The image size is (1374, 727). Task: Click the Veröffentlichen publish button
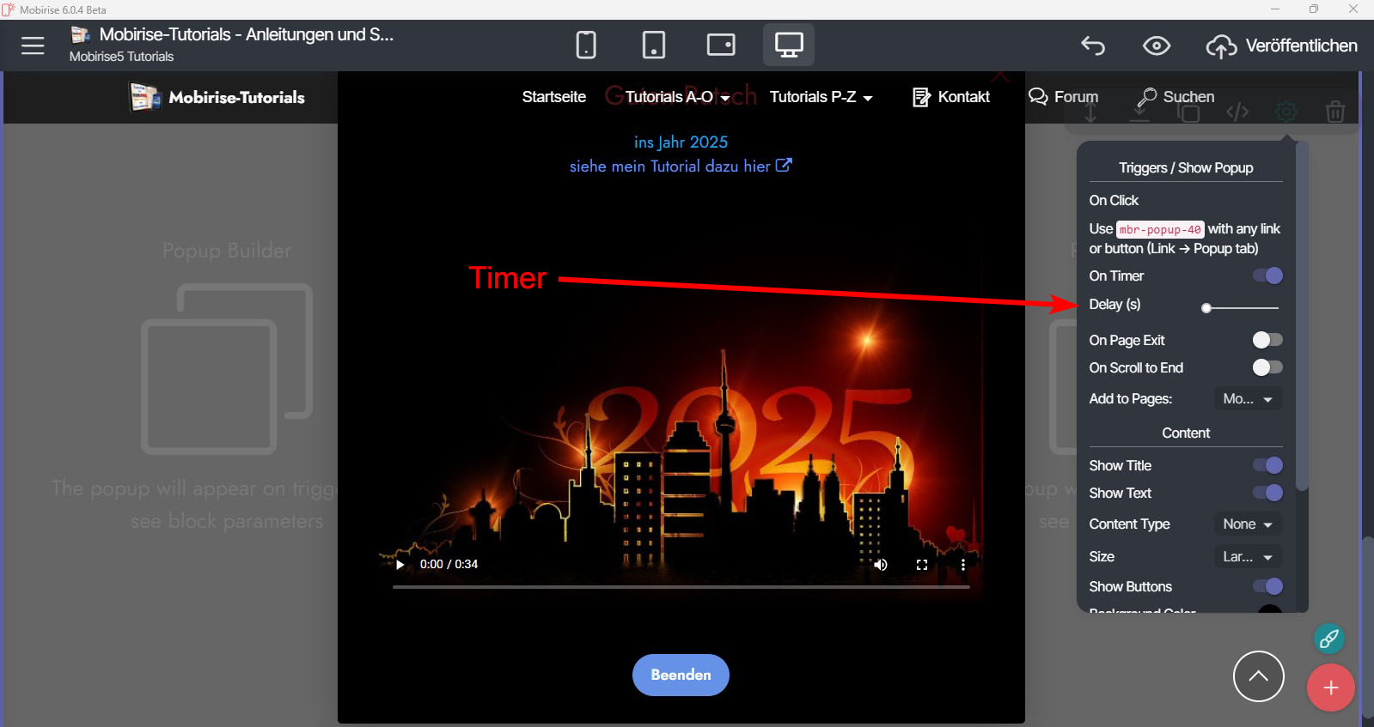[x=1282, y=45]
